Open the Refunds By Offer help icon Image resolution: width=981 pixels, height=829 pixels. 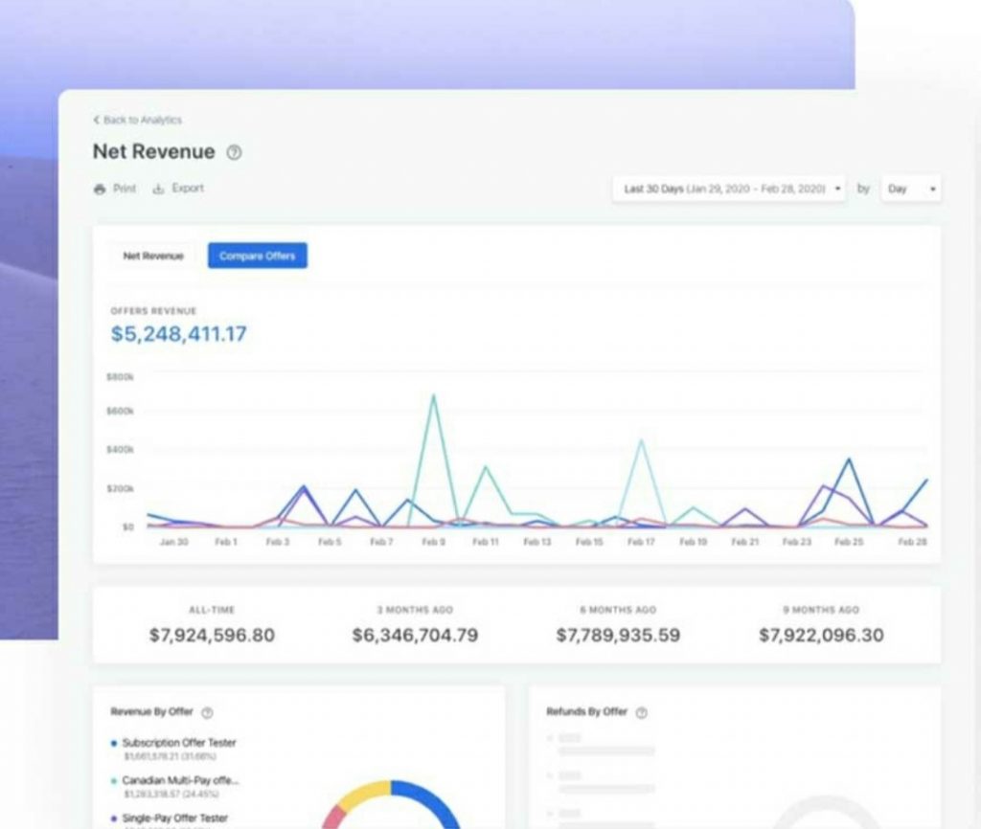642,712
